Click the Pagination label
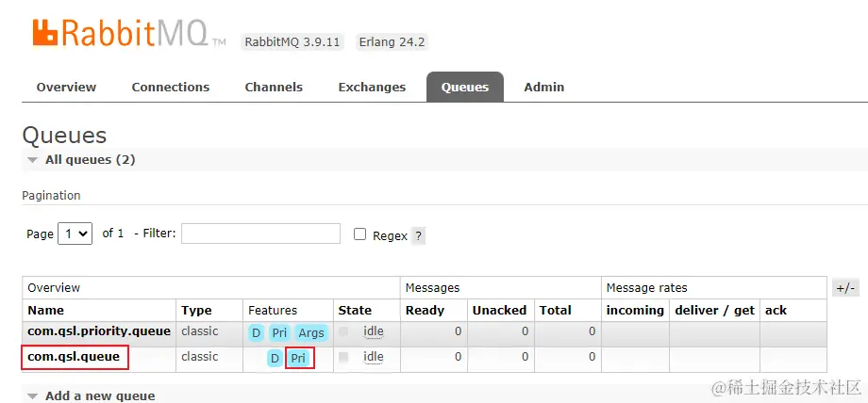 52,196
